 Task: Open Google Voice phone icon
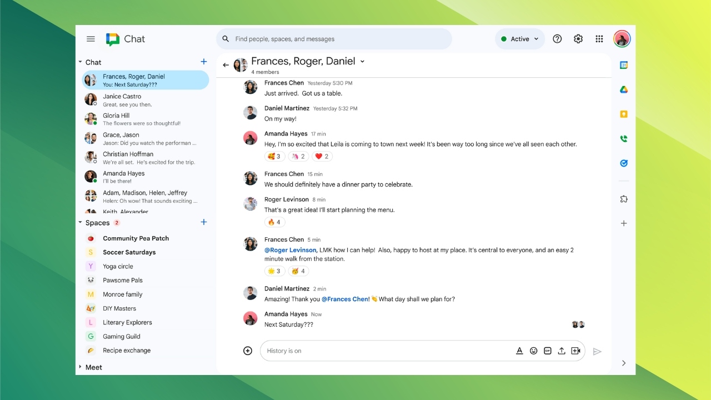(624, 139)
